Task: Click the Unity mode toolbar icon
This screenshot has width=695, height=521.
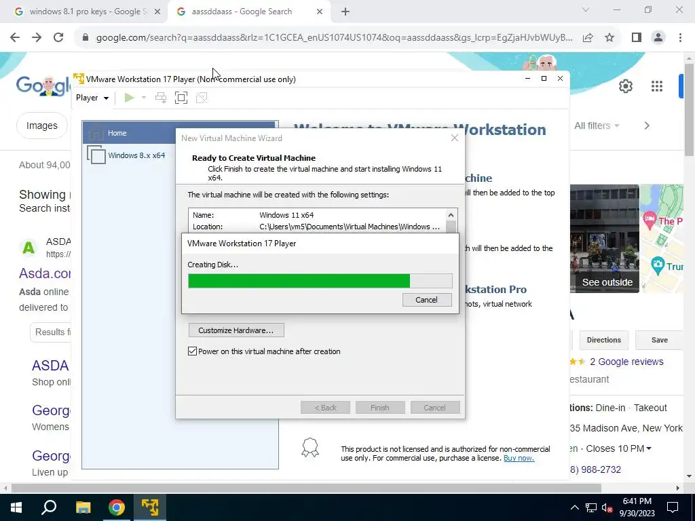Action: 202,98
